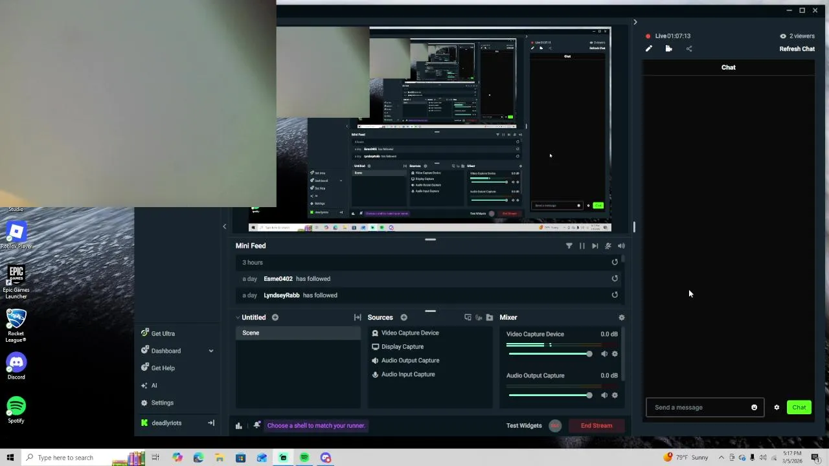829x466 pixels.
Task: Mute the Audio Output Capture audio
Action: click(x=604, y=395)
